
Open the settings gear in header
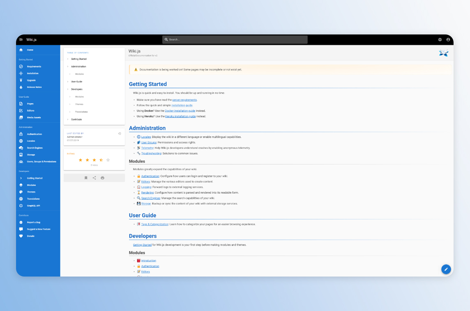pos(440,40)
